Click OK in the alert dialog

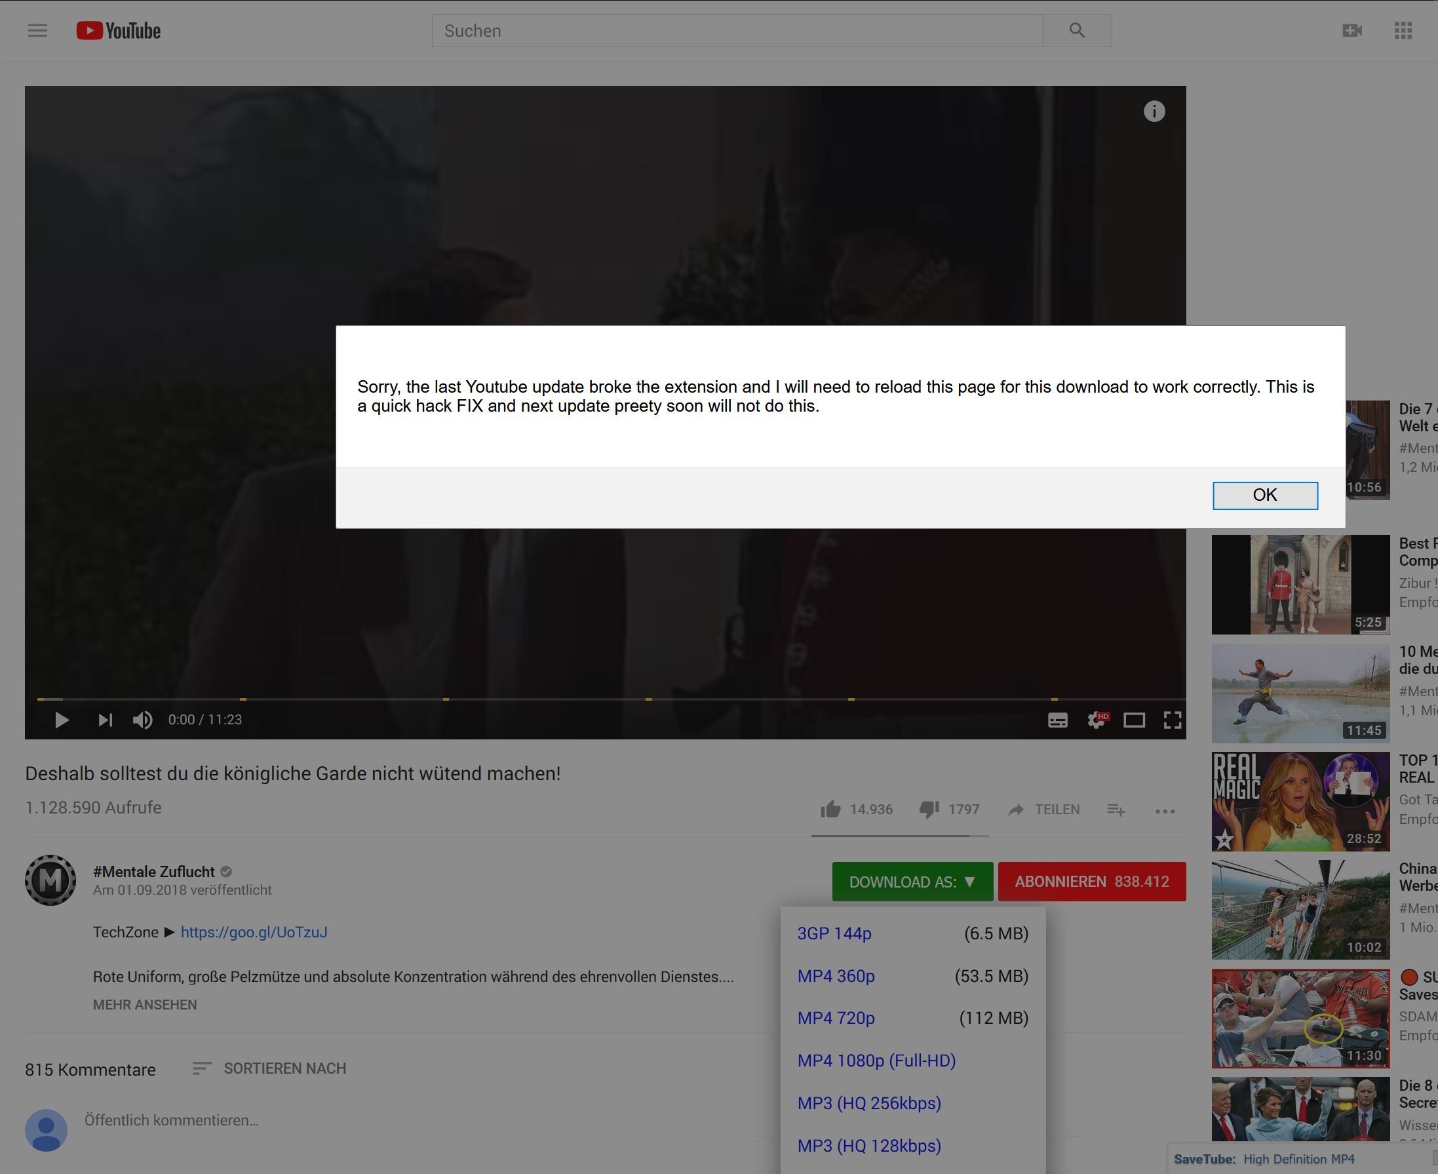[1264, 495]
